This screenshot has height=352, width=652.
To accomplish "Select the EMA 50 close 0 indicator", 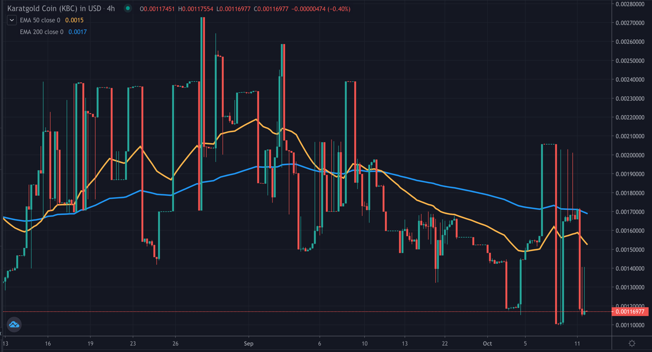I will pyautogui.click(x=40, y=20).
